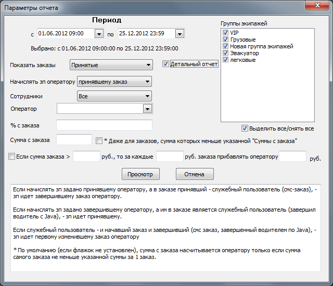The image size is (333, 286).
Task: Click the Просмотр button
Action: click(140, 174)
